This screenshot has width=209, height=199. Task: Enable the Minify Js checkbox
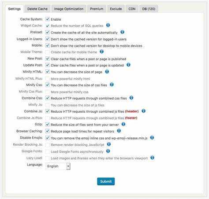coord(47,105)
